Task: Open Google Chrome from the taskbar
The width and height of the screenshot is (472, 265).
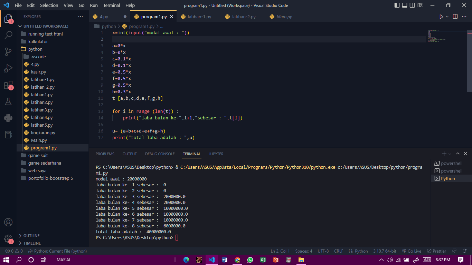Action: click(237, 259)
